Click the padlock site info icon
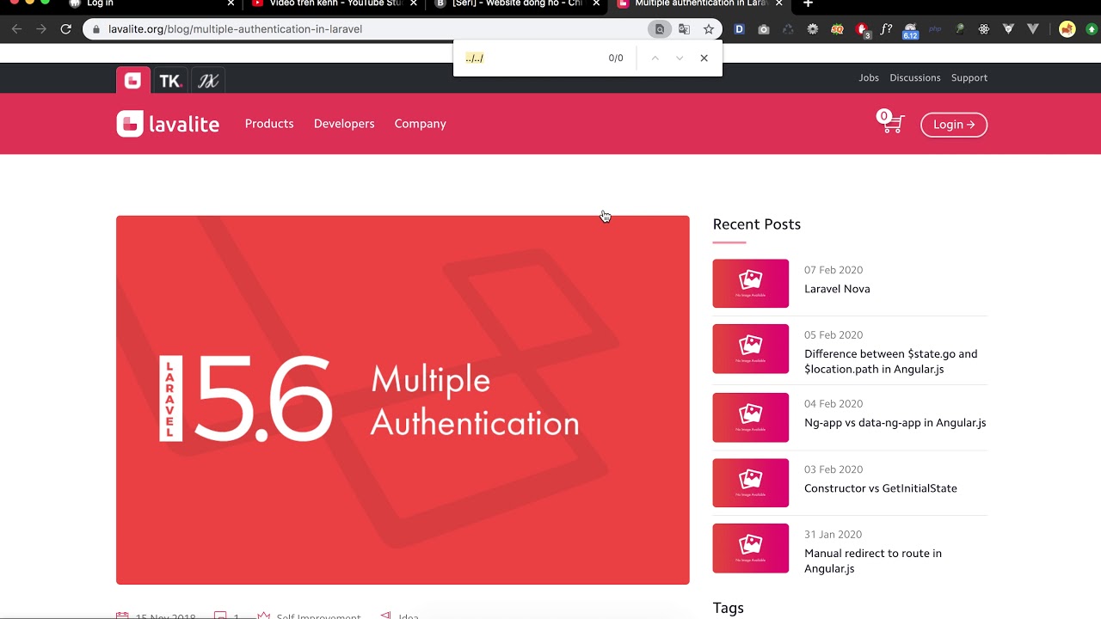The width and height of the screenshot is (1101, 619). (x=95, y=29)
